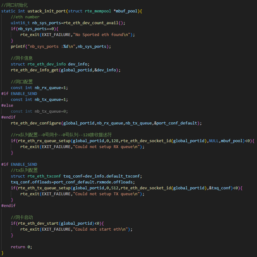The height and width of the screenshot is (257, 257).
Task: Click the comment "//网口初始化"
Action: click(x=15, y=5)
